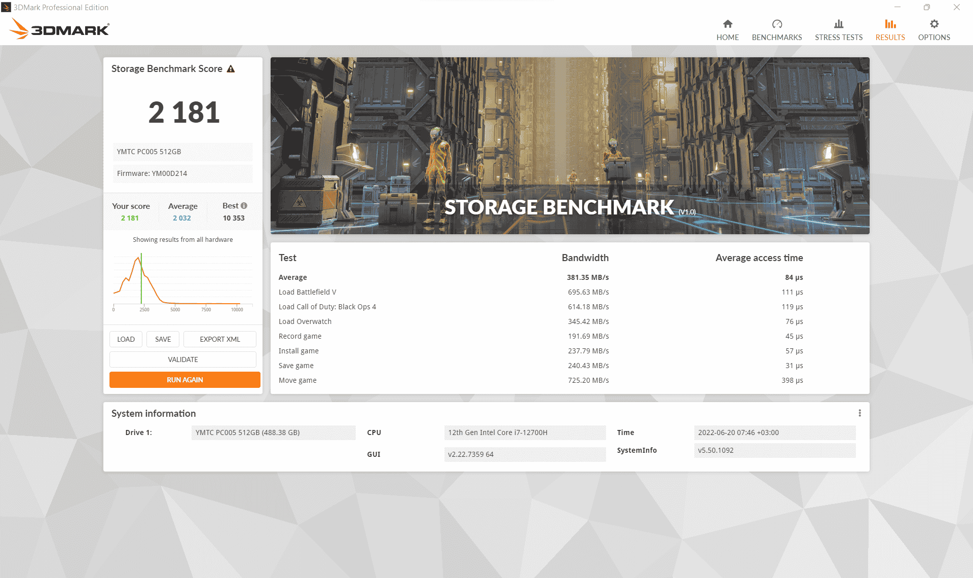This screenshot has width=973, height=578.
Task: Click the EXPORT XML button
Action: [219, 339]
